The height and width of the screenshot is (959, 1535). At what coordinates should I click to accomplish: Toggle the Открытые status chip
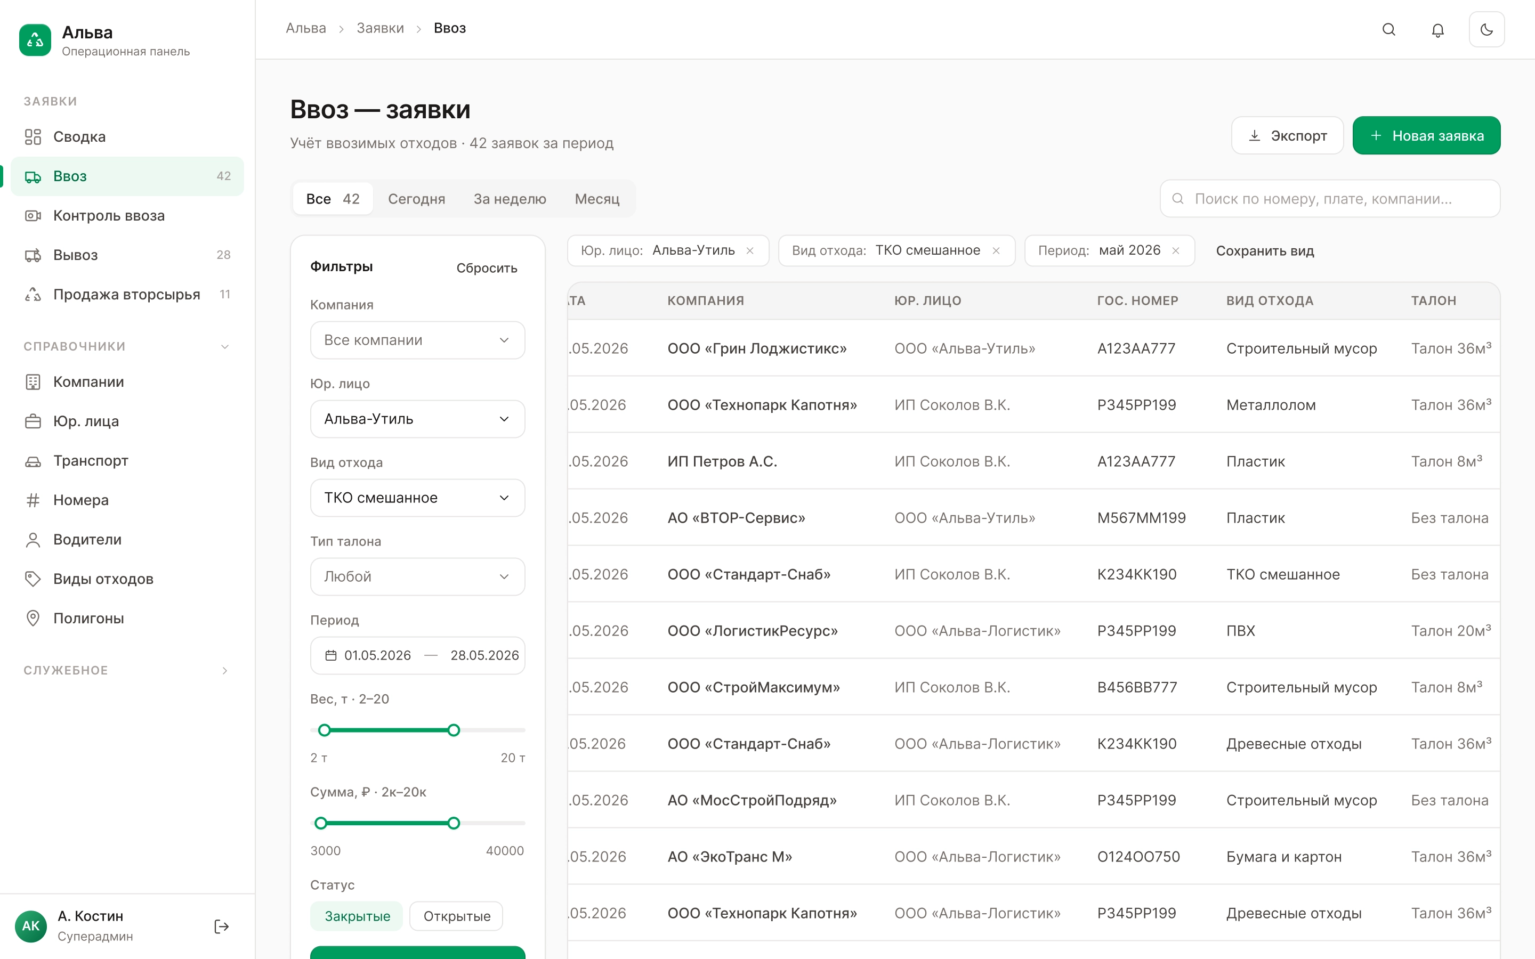coord(457,916)
